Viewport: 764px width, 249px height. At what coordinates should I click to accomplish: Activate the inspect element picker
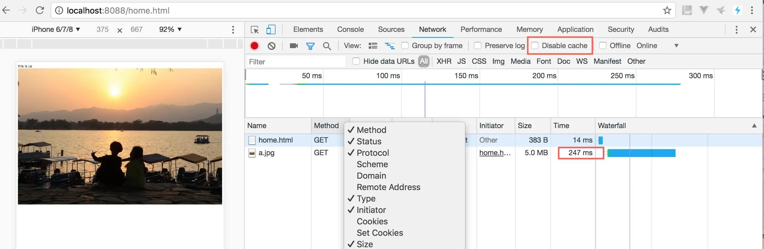(255, 29)
